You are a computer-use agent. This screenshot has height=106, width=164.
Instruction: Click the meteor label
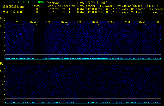tap(37, 5)
